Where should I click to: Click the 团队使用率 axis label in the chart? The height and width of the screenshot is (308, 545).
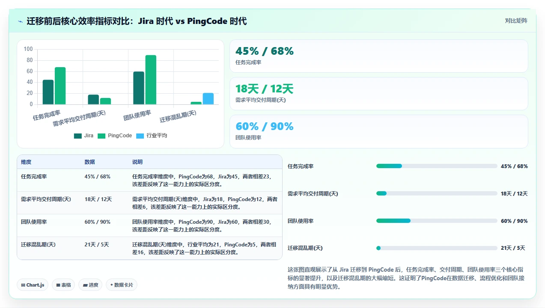137,115
